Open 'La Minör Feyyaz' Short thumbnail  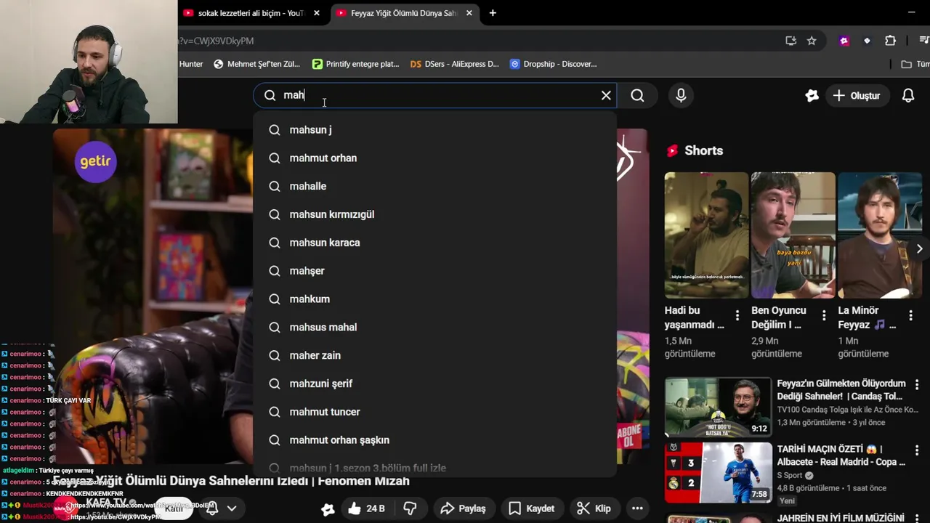880,235
